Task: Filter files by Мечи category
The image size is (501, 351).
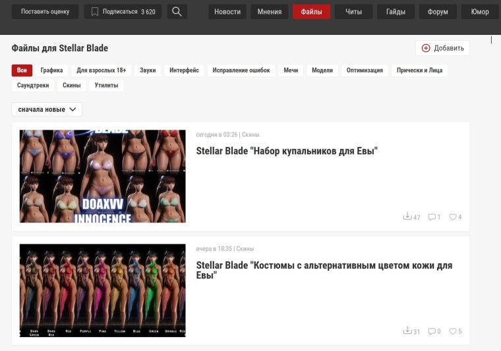Action: point(291,70)
